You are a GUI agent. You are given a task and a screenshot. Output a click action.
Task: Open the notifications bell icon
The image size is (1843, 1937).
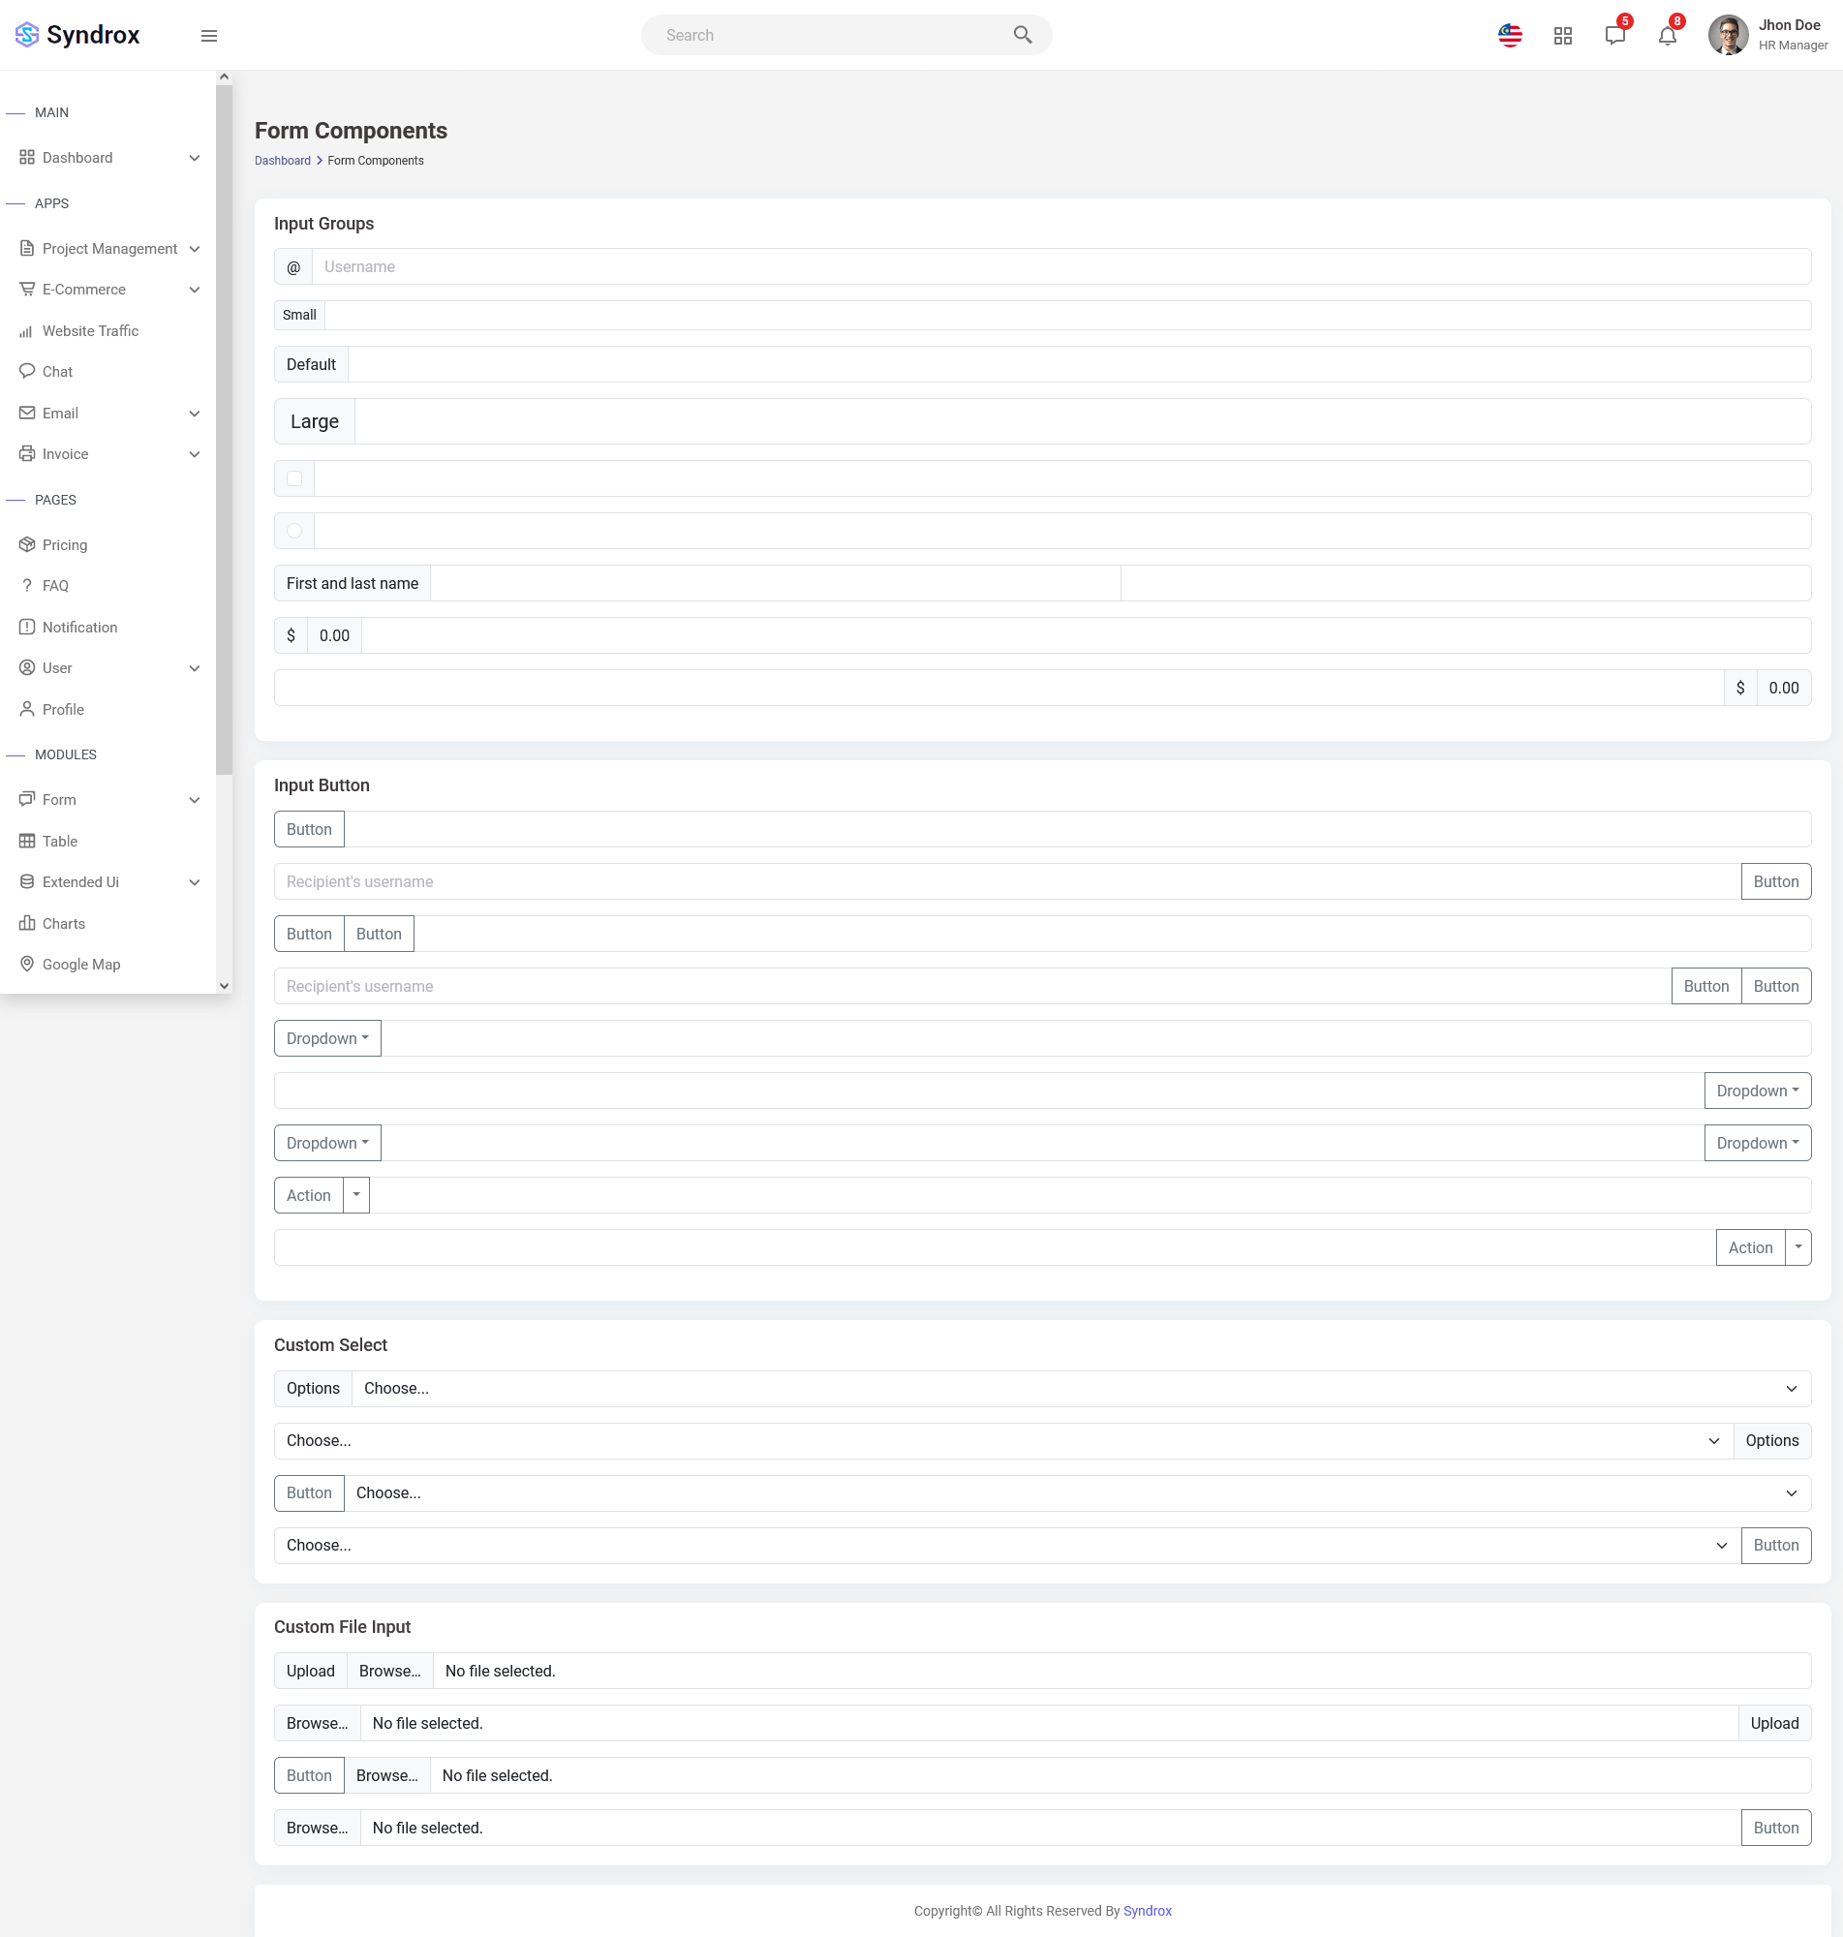(1666, 37)
